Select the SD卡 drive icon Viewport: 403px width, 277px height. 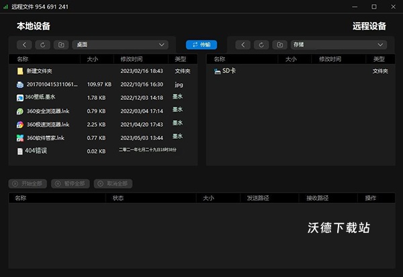point(218,71)
